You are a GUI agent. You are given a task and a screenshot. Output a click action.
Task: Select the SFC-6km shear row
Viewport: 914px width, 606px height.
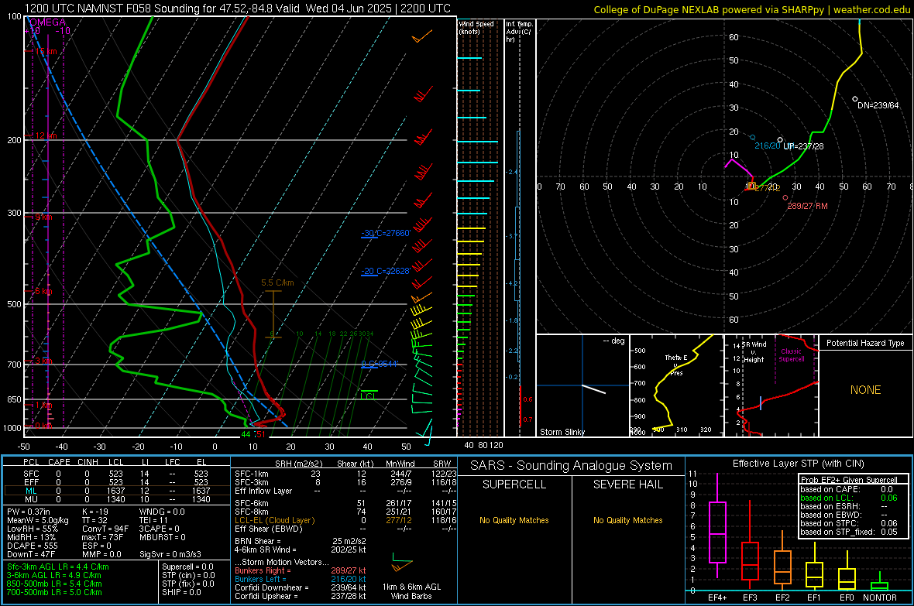click(345, 503)
